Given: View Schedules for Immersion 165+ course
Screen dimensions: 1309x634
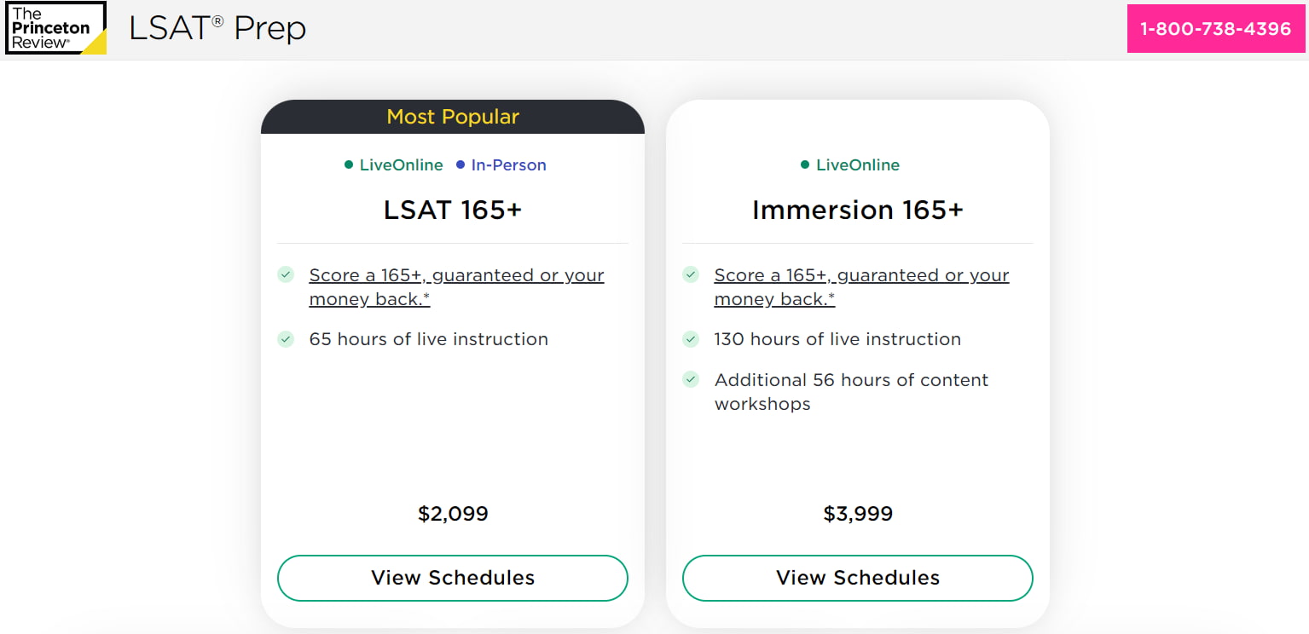Looking at the screenshot, I should (x=858, y=578).
